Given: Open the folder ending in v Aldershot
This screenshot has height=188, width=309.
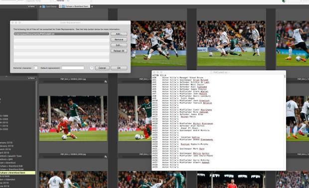Looking at the screenshot, I should 7,180.
